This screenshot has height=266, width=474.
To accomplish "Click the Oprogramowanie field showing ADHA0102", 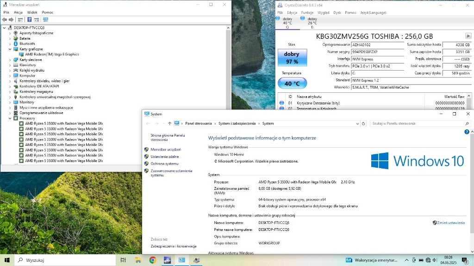I will coord(378,45).
